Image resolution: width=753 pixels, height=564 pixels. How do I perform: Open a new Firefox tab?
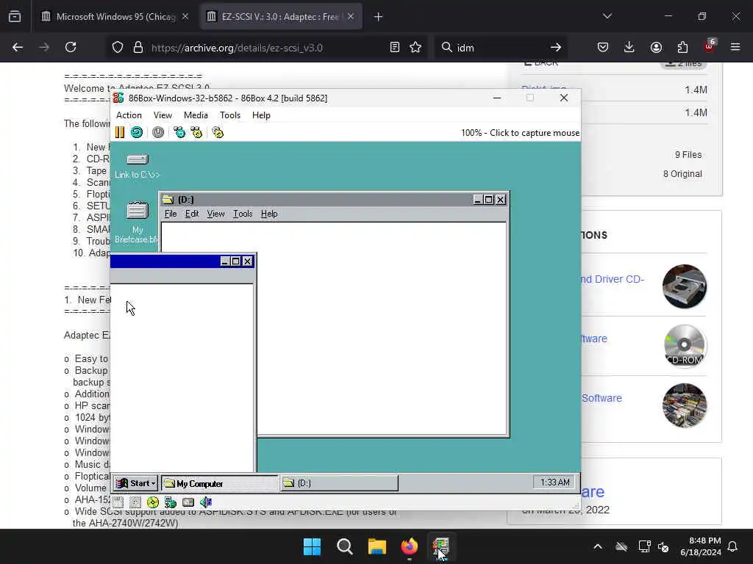tap(379, 17)
